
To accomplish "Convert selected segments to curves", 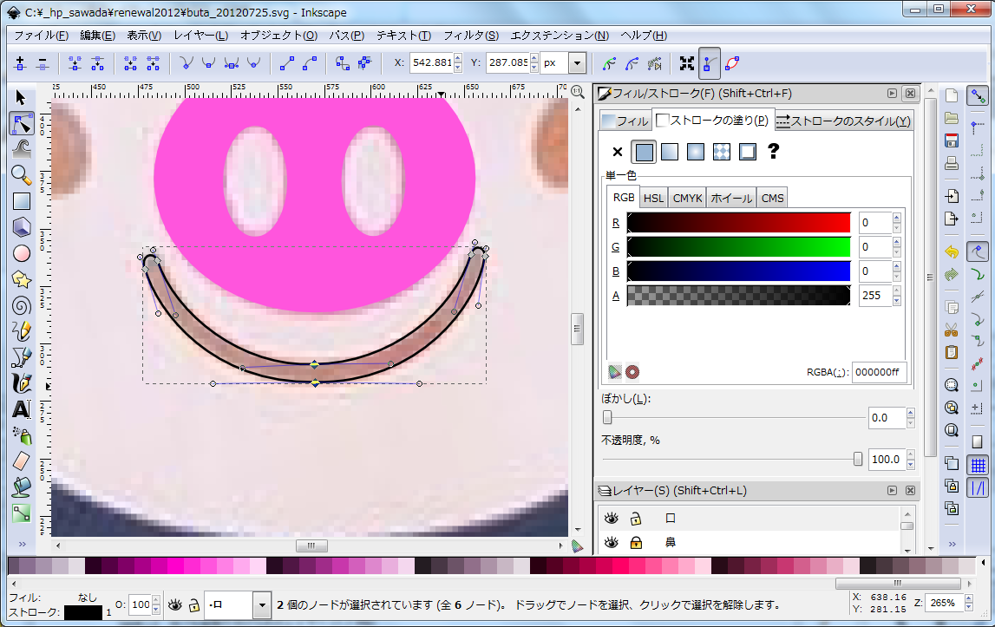I will 310,62.
